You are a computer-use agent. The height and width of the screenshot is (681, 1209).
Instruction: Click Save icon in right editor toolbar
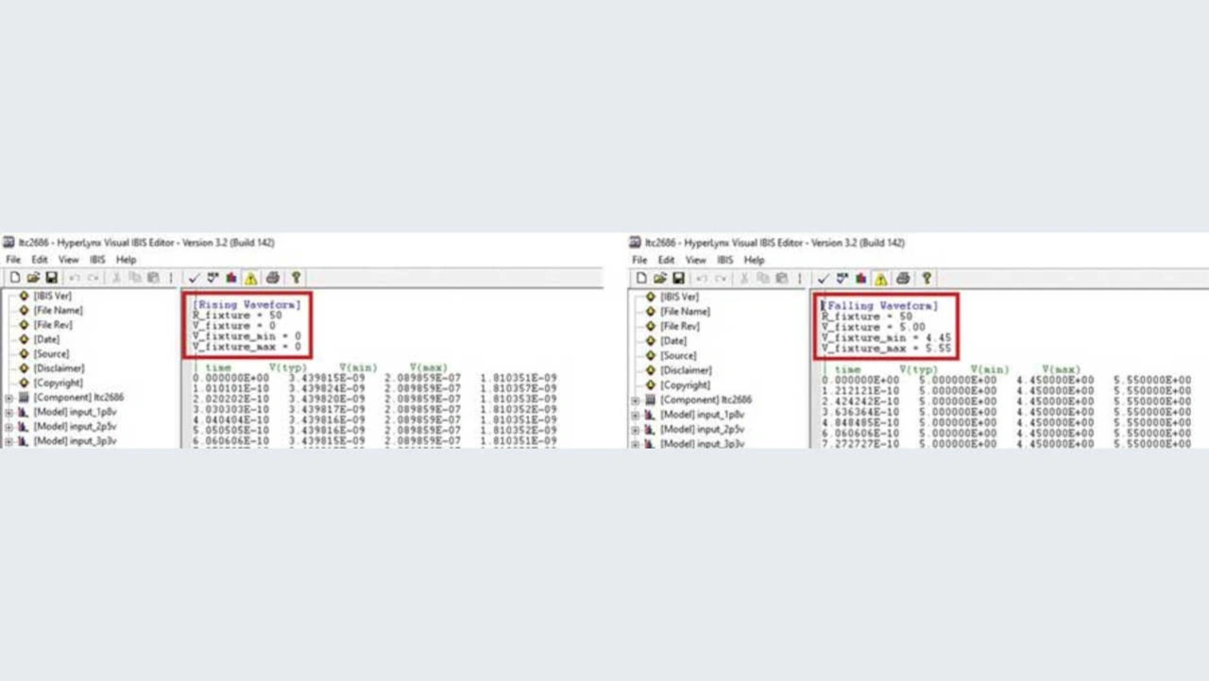point(678,279)
